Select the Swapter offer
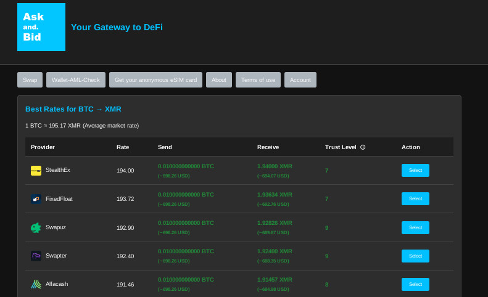 coord(415,256)
